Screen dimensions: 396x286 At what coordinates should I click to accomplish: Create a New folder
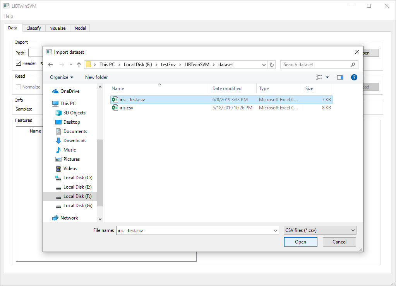[96, 77]
